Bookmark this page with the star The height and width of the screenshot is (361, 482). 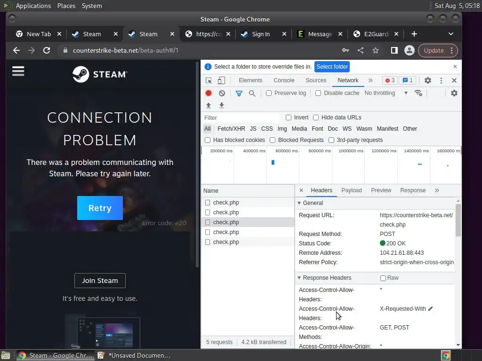tap(376, 50)
